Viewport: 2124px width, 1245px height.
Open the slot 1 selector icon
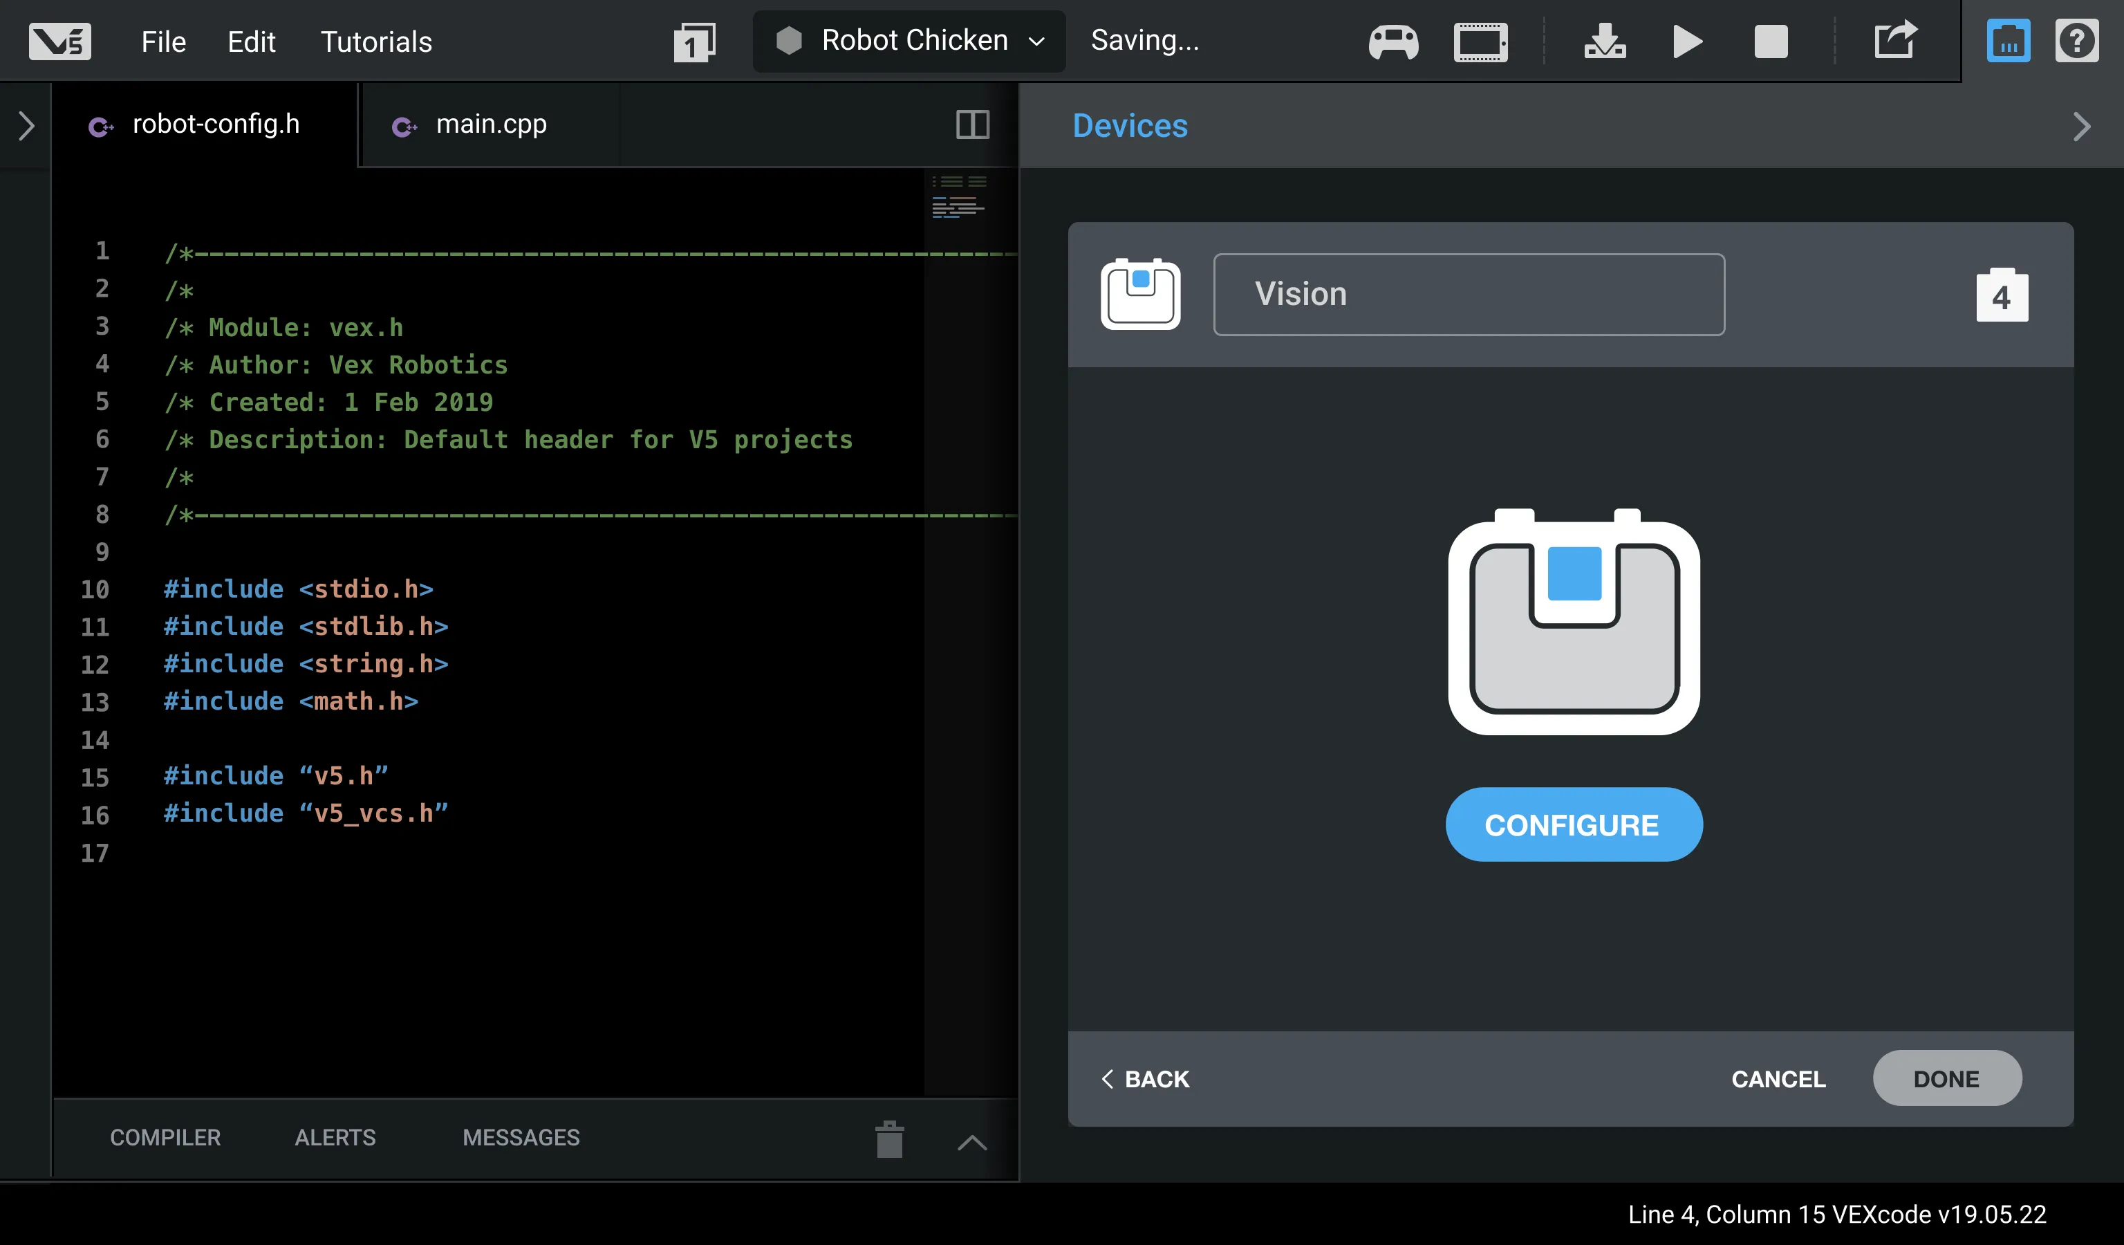point(693,41)
